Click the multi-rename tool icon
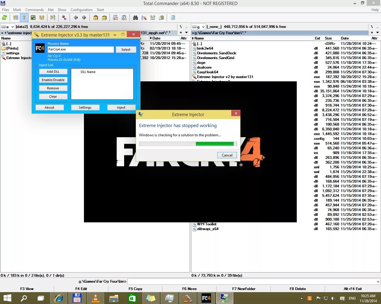Viewport: 381px width, 304px height. 144,18
